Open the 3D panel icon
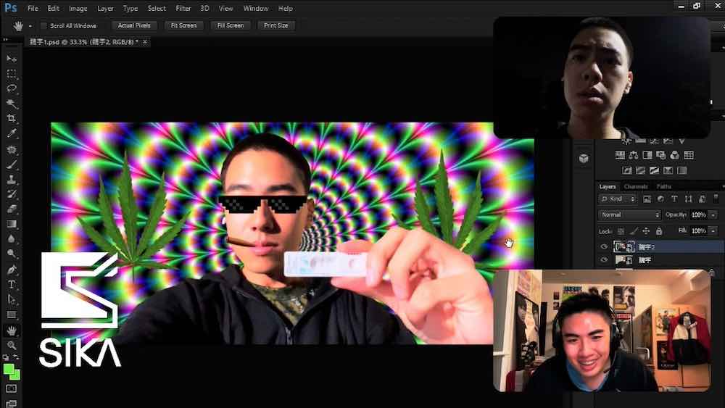725x408 pixels. point(584,159)
